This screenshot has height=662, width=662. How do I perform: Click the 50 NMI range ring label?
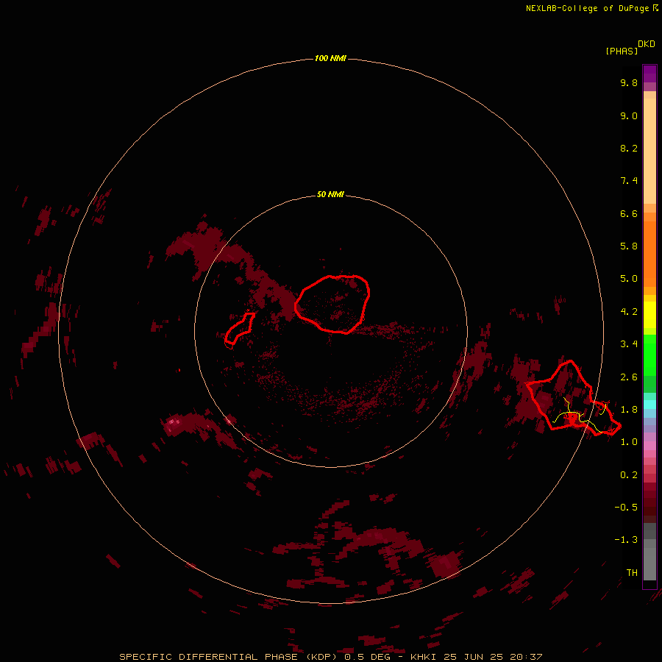(x=330, y=194)
